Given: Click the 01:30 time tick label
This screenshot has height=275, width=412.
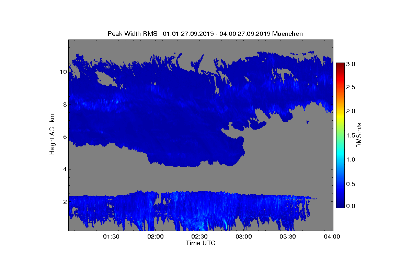Looking at the screenshot, I should 111,237.
